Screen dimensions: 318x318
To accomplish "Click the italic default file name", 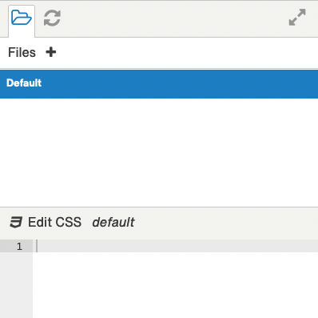I will [x=113, y=222].
